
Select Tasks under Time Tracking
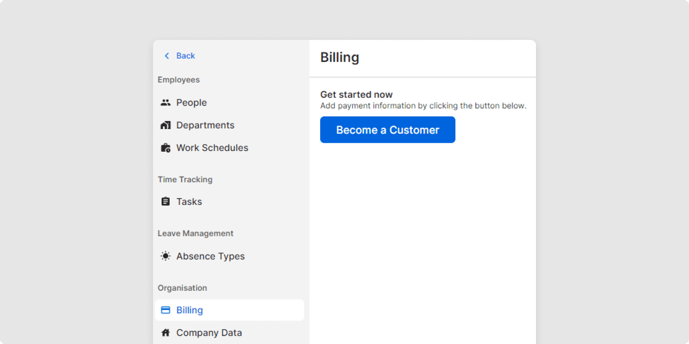[189, 202]
